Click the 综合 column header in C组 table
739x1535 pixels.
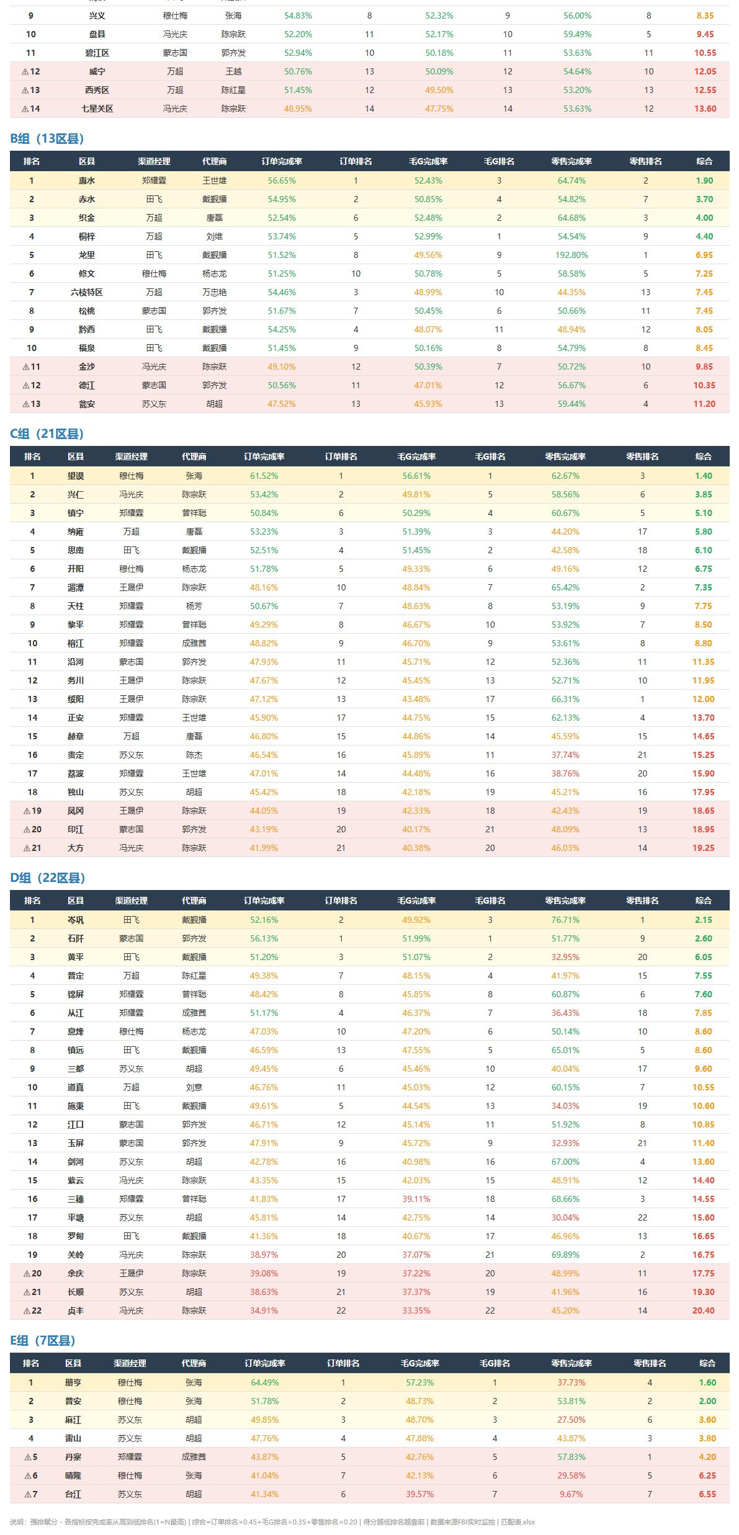click(x=704, y=457)
